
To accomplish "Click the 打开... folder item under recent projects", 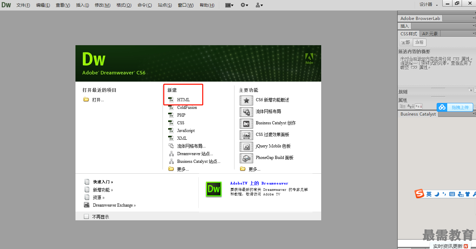I will [x=94, y=100].
